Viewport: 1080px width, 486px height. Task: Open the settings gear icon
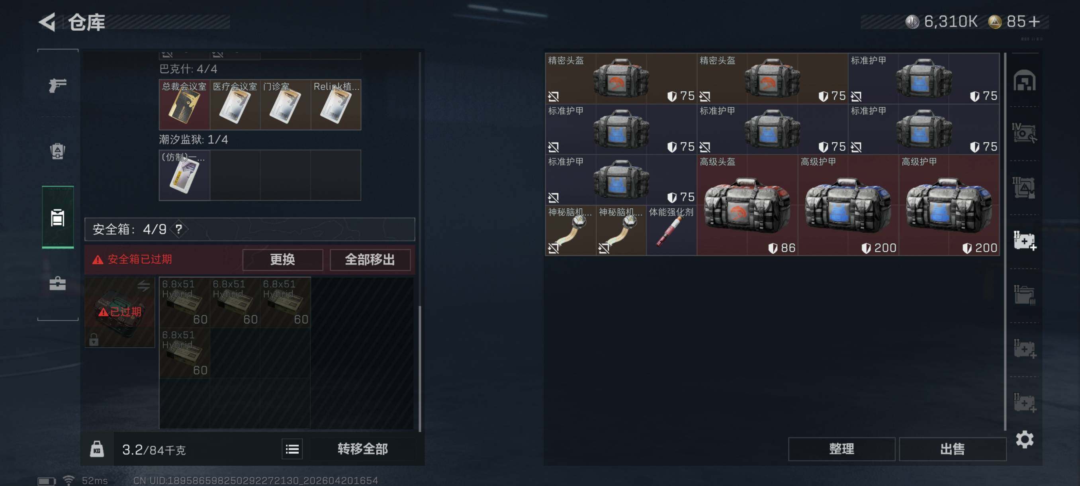(x=1024, y=439)
